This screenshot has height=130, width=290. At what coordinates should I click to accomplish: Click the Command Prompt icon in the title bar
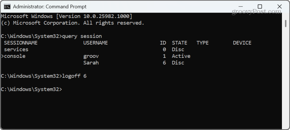7,7
